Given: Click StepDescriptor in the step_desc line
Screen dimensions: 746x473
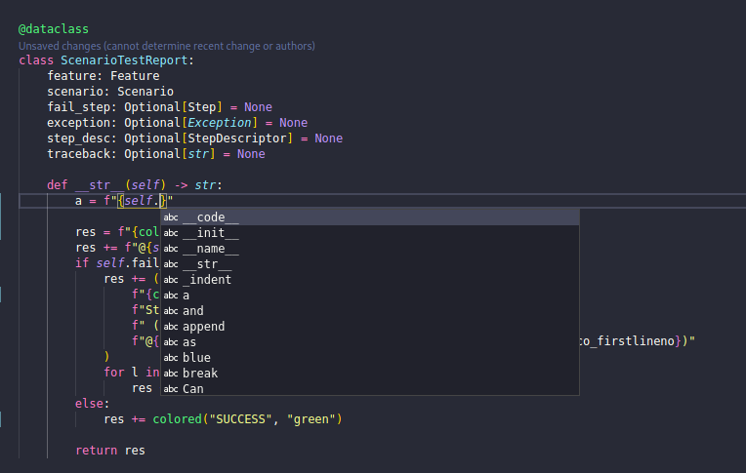Looking at the screenshot, I should click(x=237, y=138).
